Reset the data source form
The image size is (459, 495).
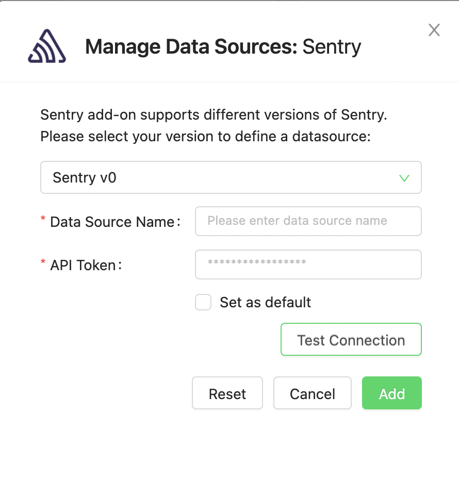click(x=227, y=393)
